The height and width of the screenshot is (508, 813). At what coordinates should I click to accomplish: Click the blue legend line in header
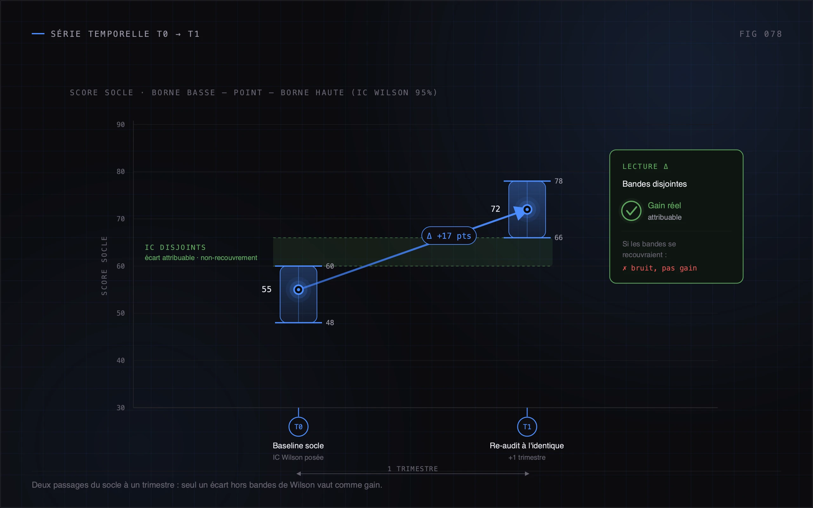(38, 34)
